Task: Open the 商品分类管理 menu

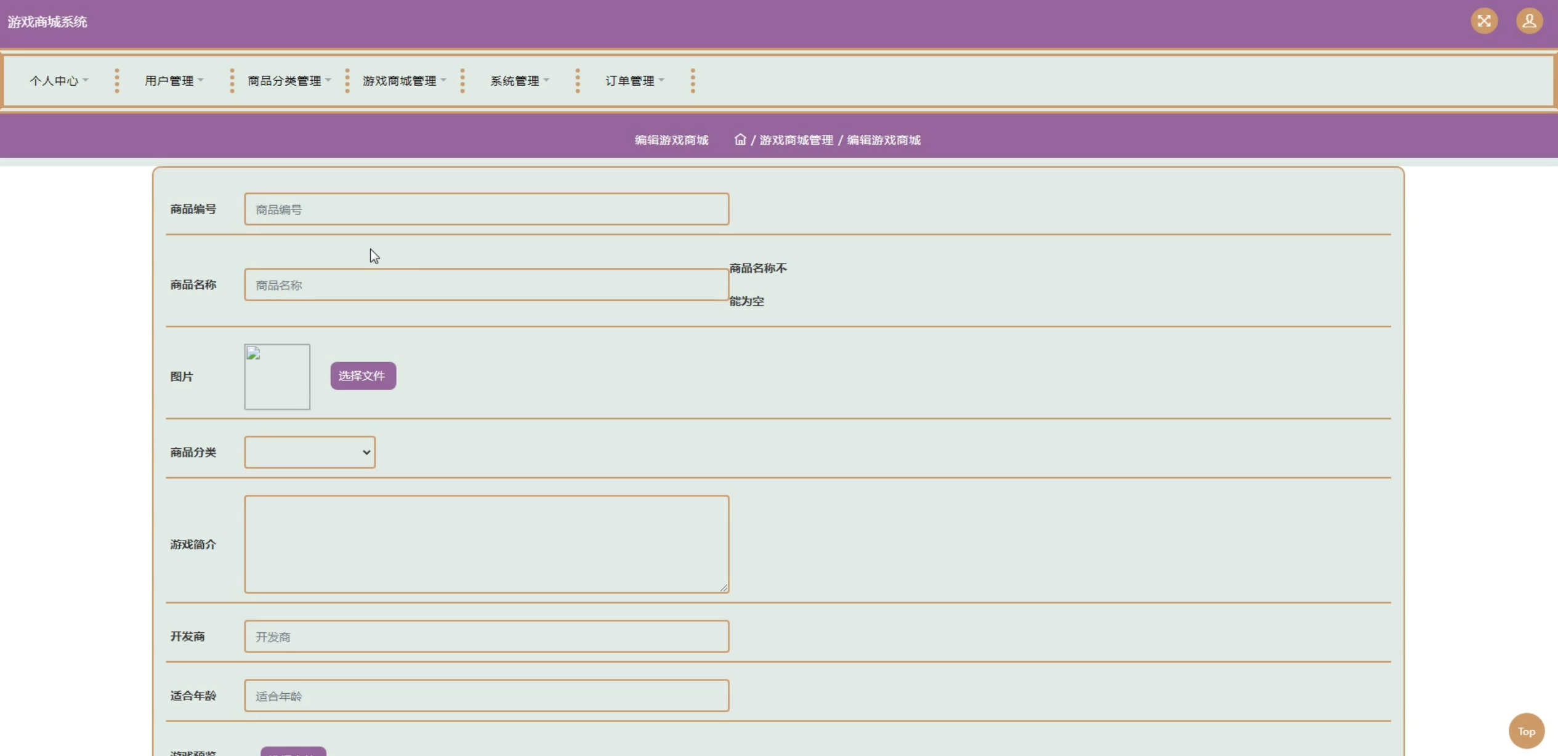Action: point(289,81)
